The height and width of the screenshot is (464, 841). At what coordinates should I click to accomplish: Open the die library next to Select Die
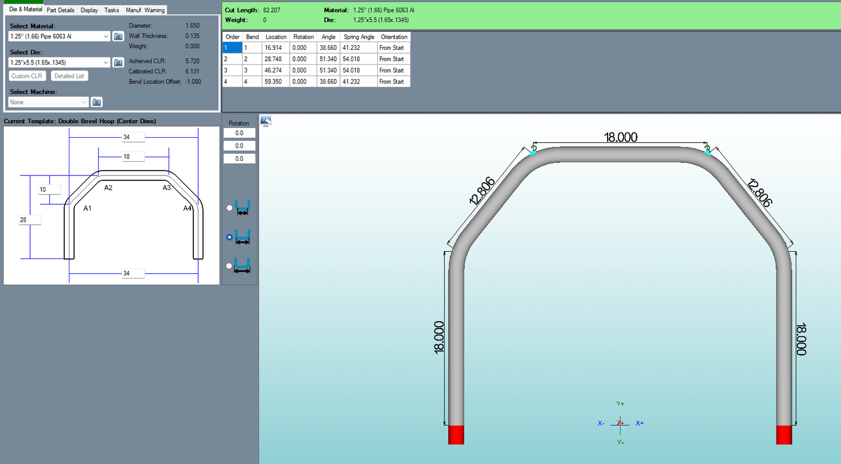tap(118, 63)
